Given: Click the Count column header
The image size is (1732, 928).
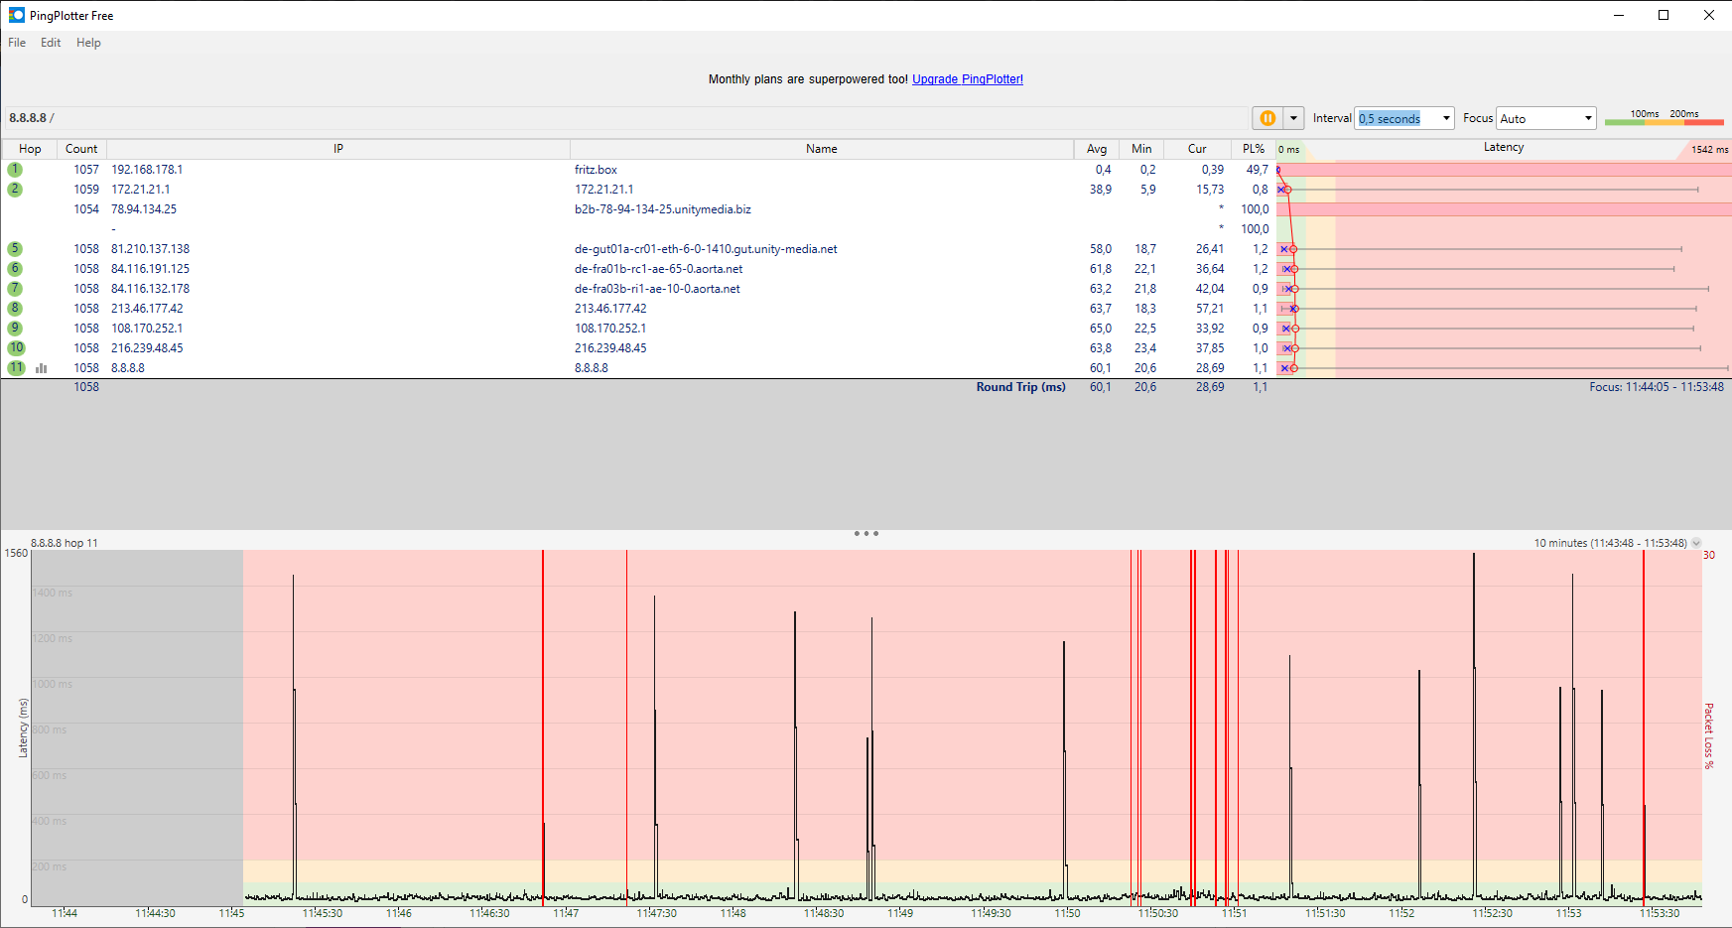Looking at the screenshot, I should [81, 149].
